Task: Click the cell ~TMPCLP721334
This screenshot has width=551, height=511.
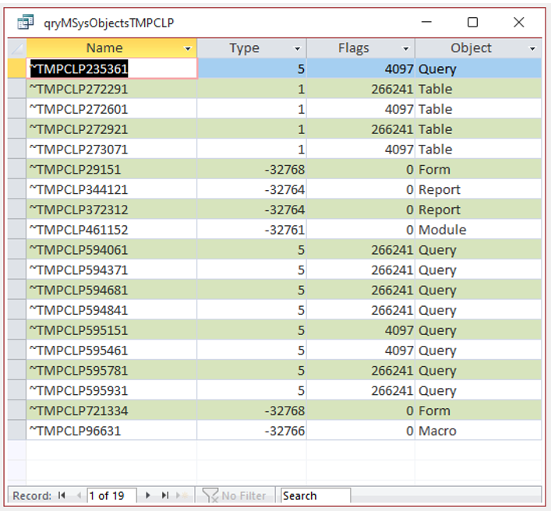Action: [111, 411]
